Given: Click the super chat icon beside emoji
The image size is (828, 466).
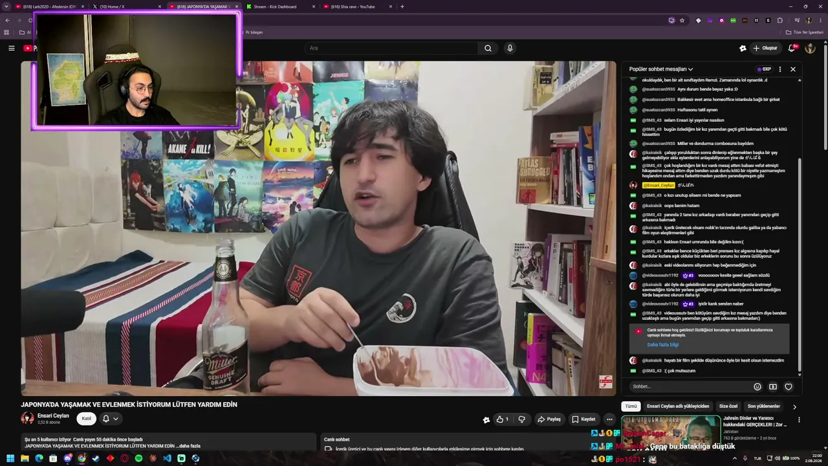Looking at the screenshot, I should (x=772, y=386).
